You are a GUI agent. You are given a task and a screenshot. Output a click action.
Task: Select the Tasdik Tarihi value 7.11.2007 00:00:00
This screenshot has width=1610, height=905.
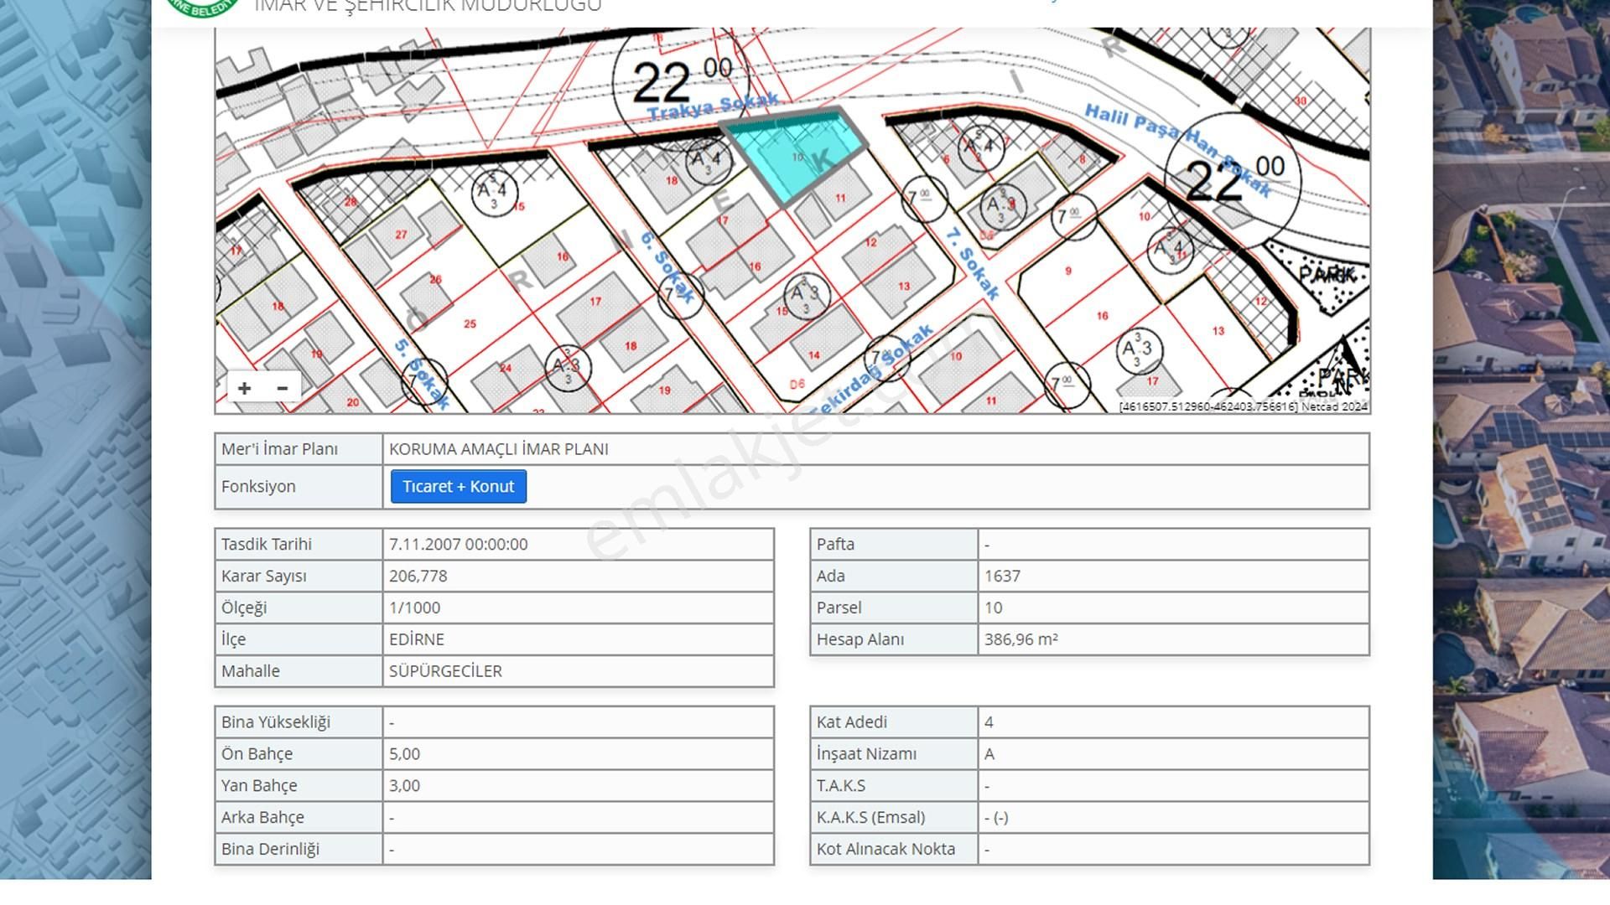pyautogui.click(x=459, y=545)
